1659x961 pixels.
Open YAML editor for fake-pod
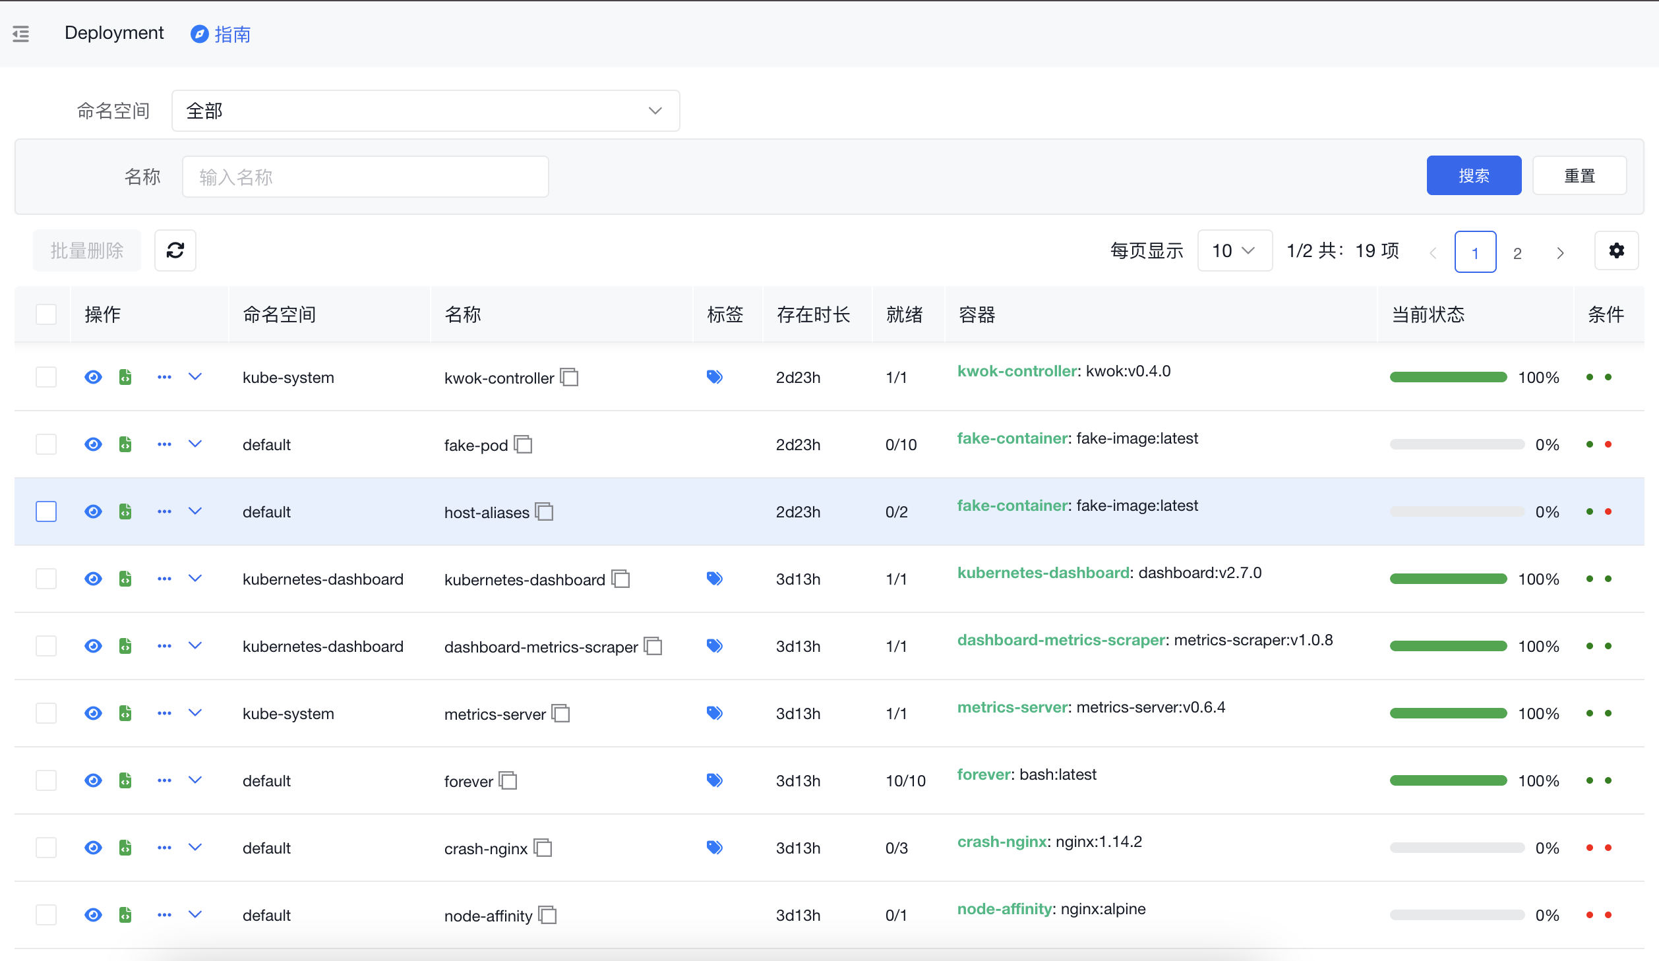pos(125,444)
